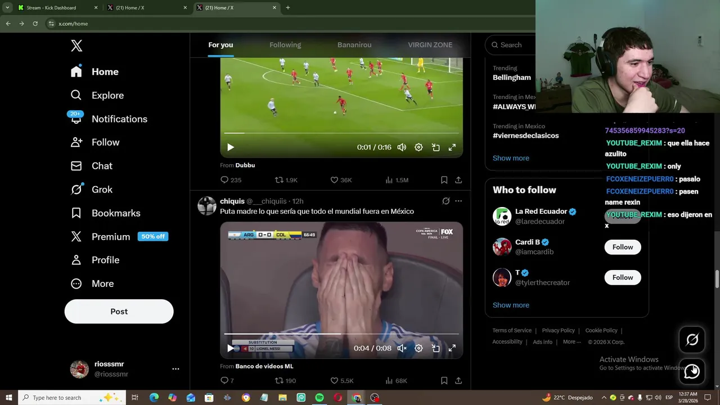Bookmark the chiquis post

pos(444,381)
